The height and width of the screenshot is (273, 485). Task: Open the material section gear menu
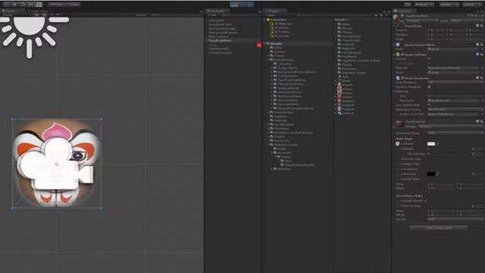click(482, 121)
